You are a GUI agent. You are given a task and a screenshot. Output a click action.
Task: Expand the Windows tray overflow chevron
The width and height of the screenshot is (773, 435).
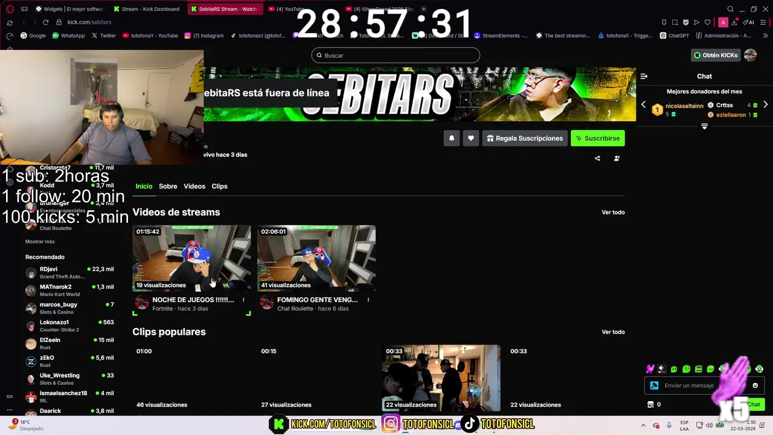coord(643,425)
